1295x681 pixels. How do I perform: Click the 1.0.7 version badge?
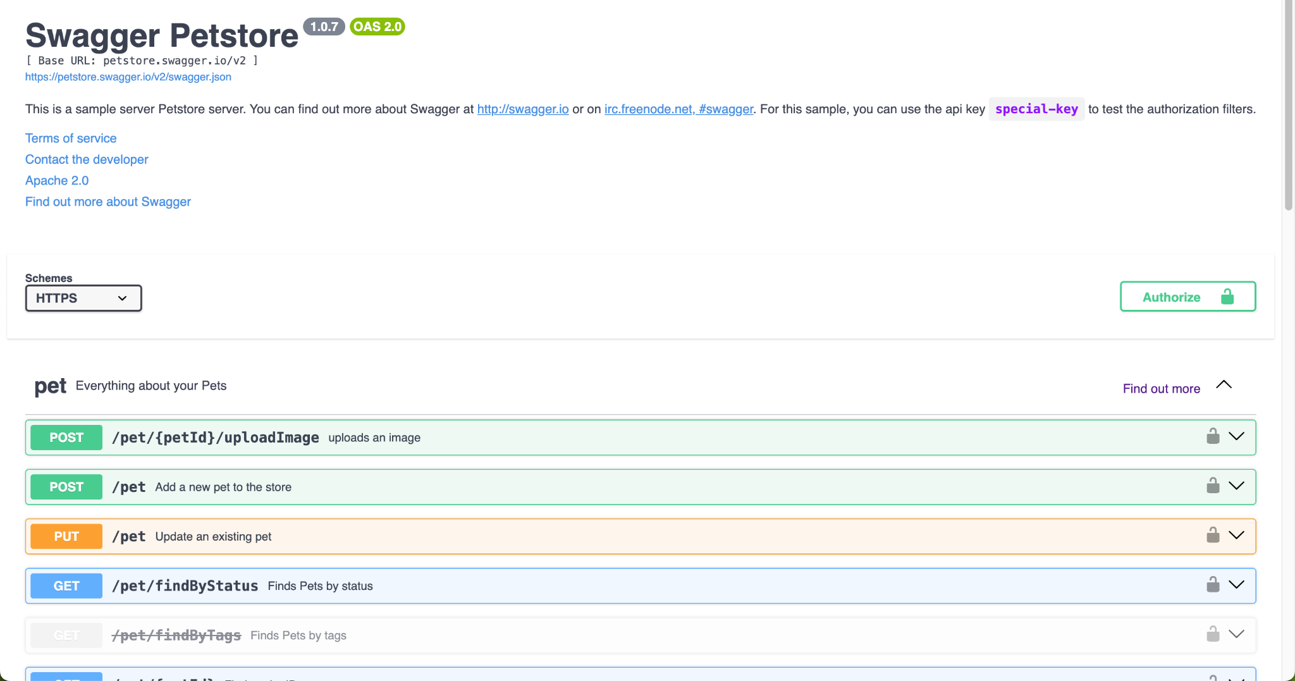[x=324, y=27]
